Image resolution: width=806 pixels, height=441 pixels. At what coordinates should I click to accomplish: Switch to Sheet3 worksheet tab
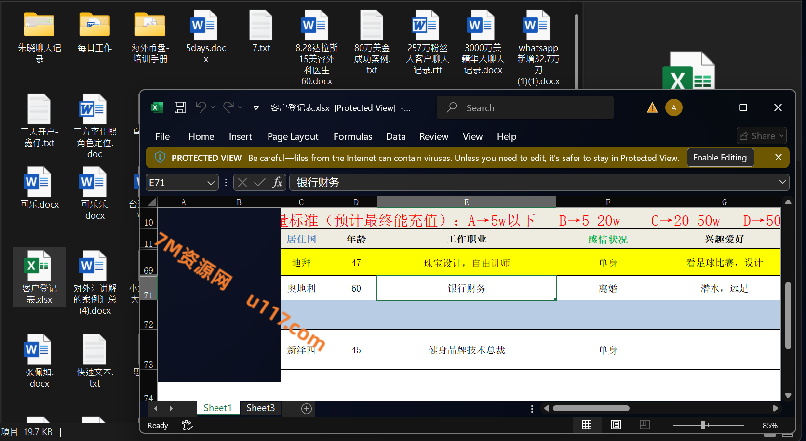pos(260,408)
